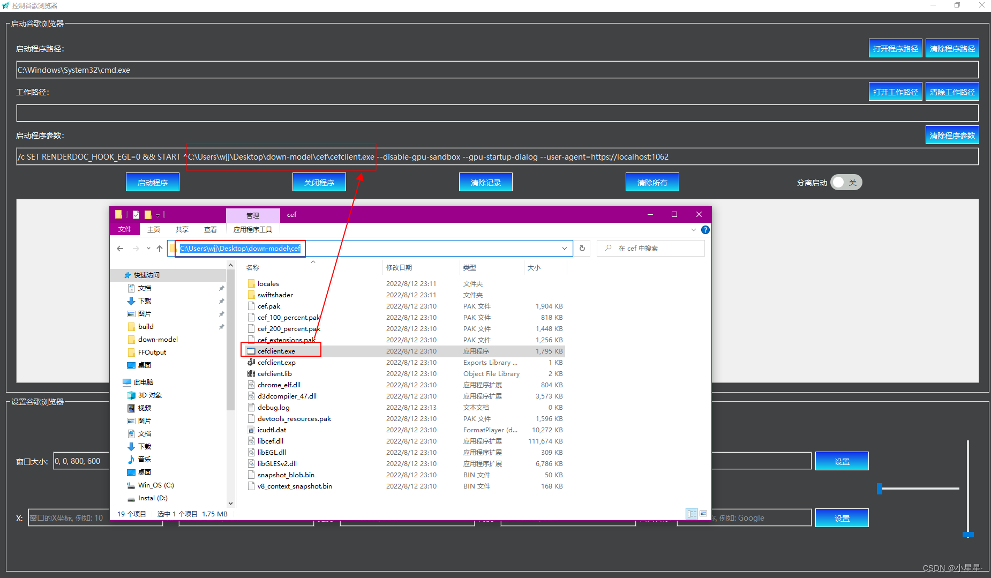Refresh the cef folder view
991x578 pixels.
582,248
